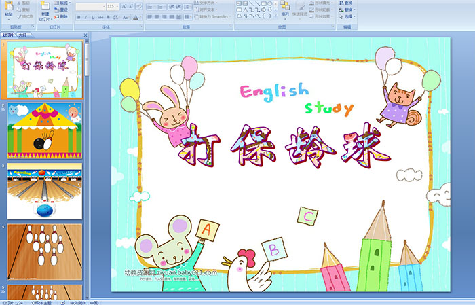Click the Paste (粘贴) button

(9, 11)
